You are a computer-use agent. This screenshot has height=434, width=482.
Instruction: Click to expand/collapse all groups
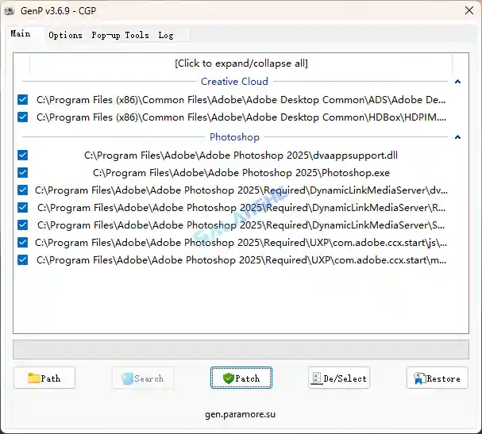click(x=241, y=63)
